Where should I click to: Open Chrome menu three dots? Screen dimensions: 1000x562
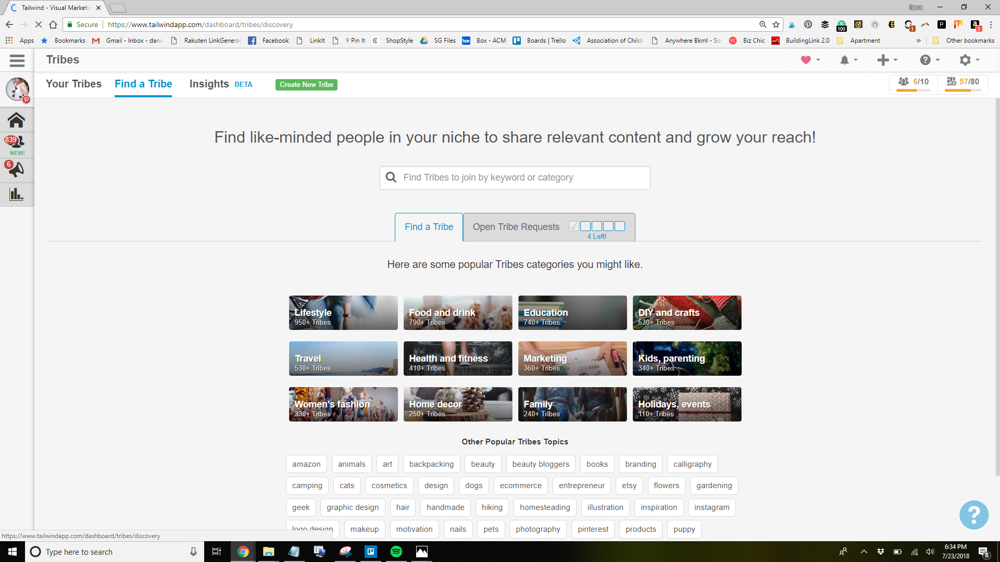pos(991,24)
